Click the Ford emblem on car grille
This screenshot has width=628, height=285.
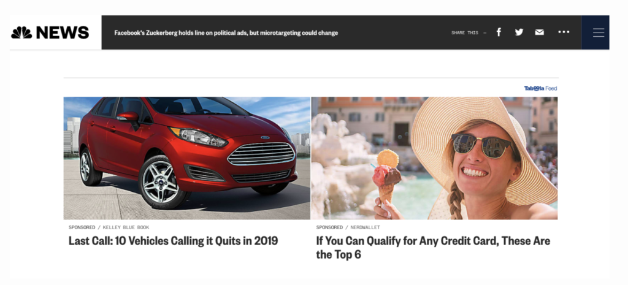tap(265, 137)
